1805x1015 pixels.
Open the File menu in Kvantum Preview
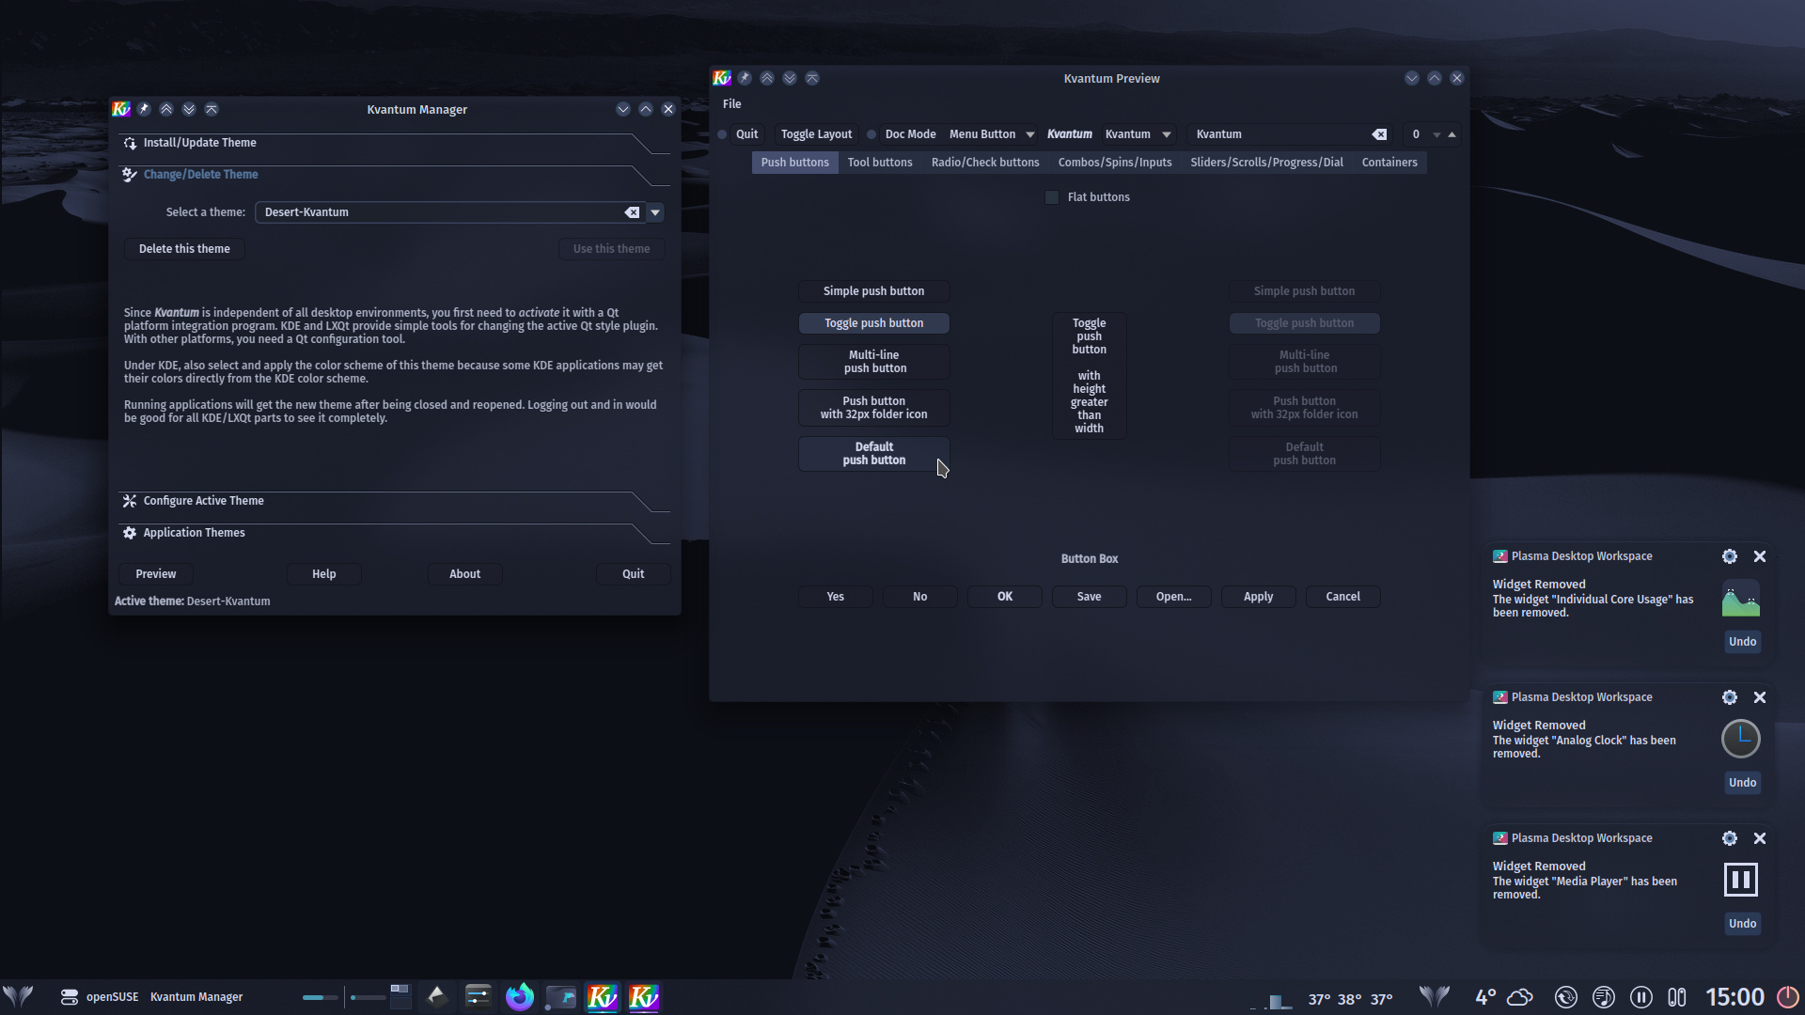(x=731, y=104)
